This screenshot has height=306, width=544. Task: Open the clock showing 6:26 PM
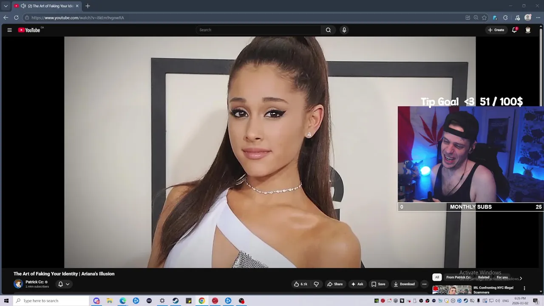point(520,301)
